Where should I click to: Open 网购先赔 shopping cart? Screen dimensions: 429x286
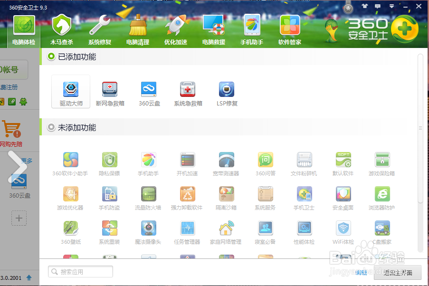tap(11, 133)
